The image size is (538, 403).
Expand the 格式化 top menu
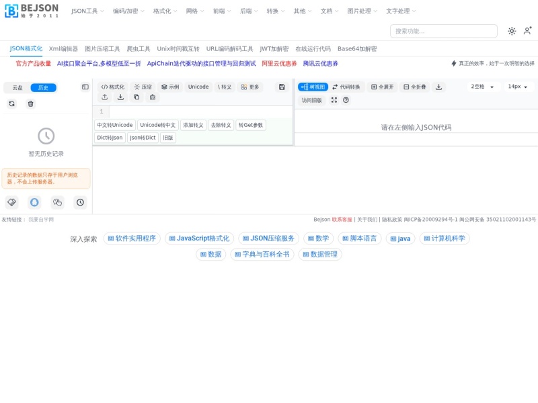pyautogui.click(x=165, y=11)
